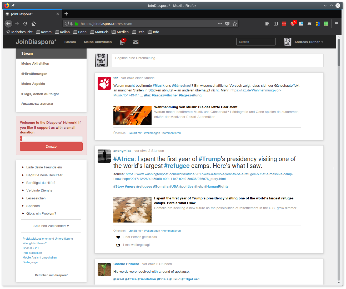Select Stream in the left sidebar

pos(51,54)
